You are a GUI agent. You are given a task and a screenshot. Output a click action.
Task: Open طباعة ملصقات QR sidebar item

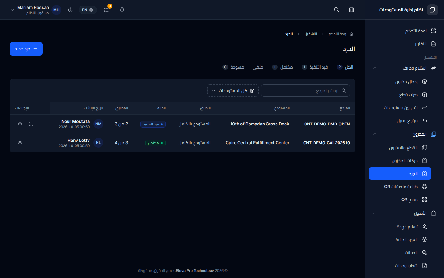click(400, 187)
